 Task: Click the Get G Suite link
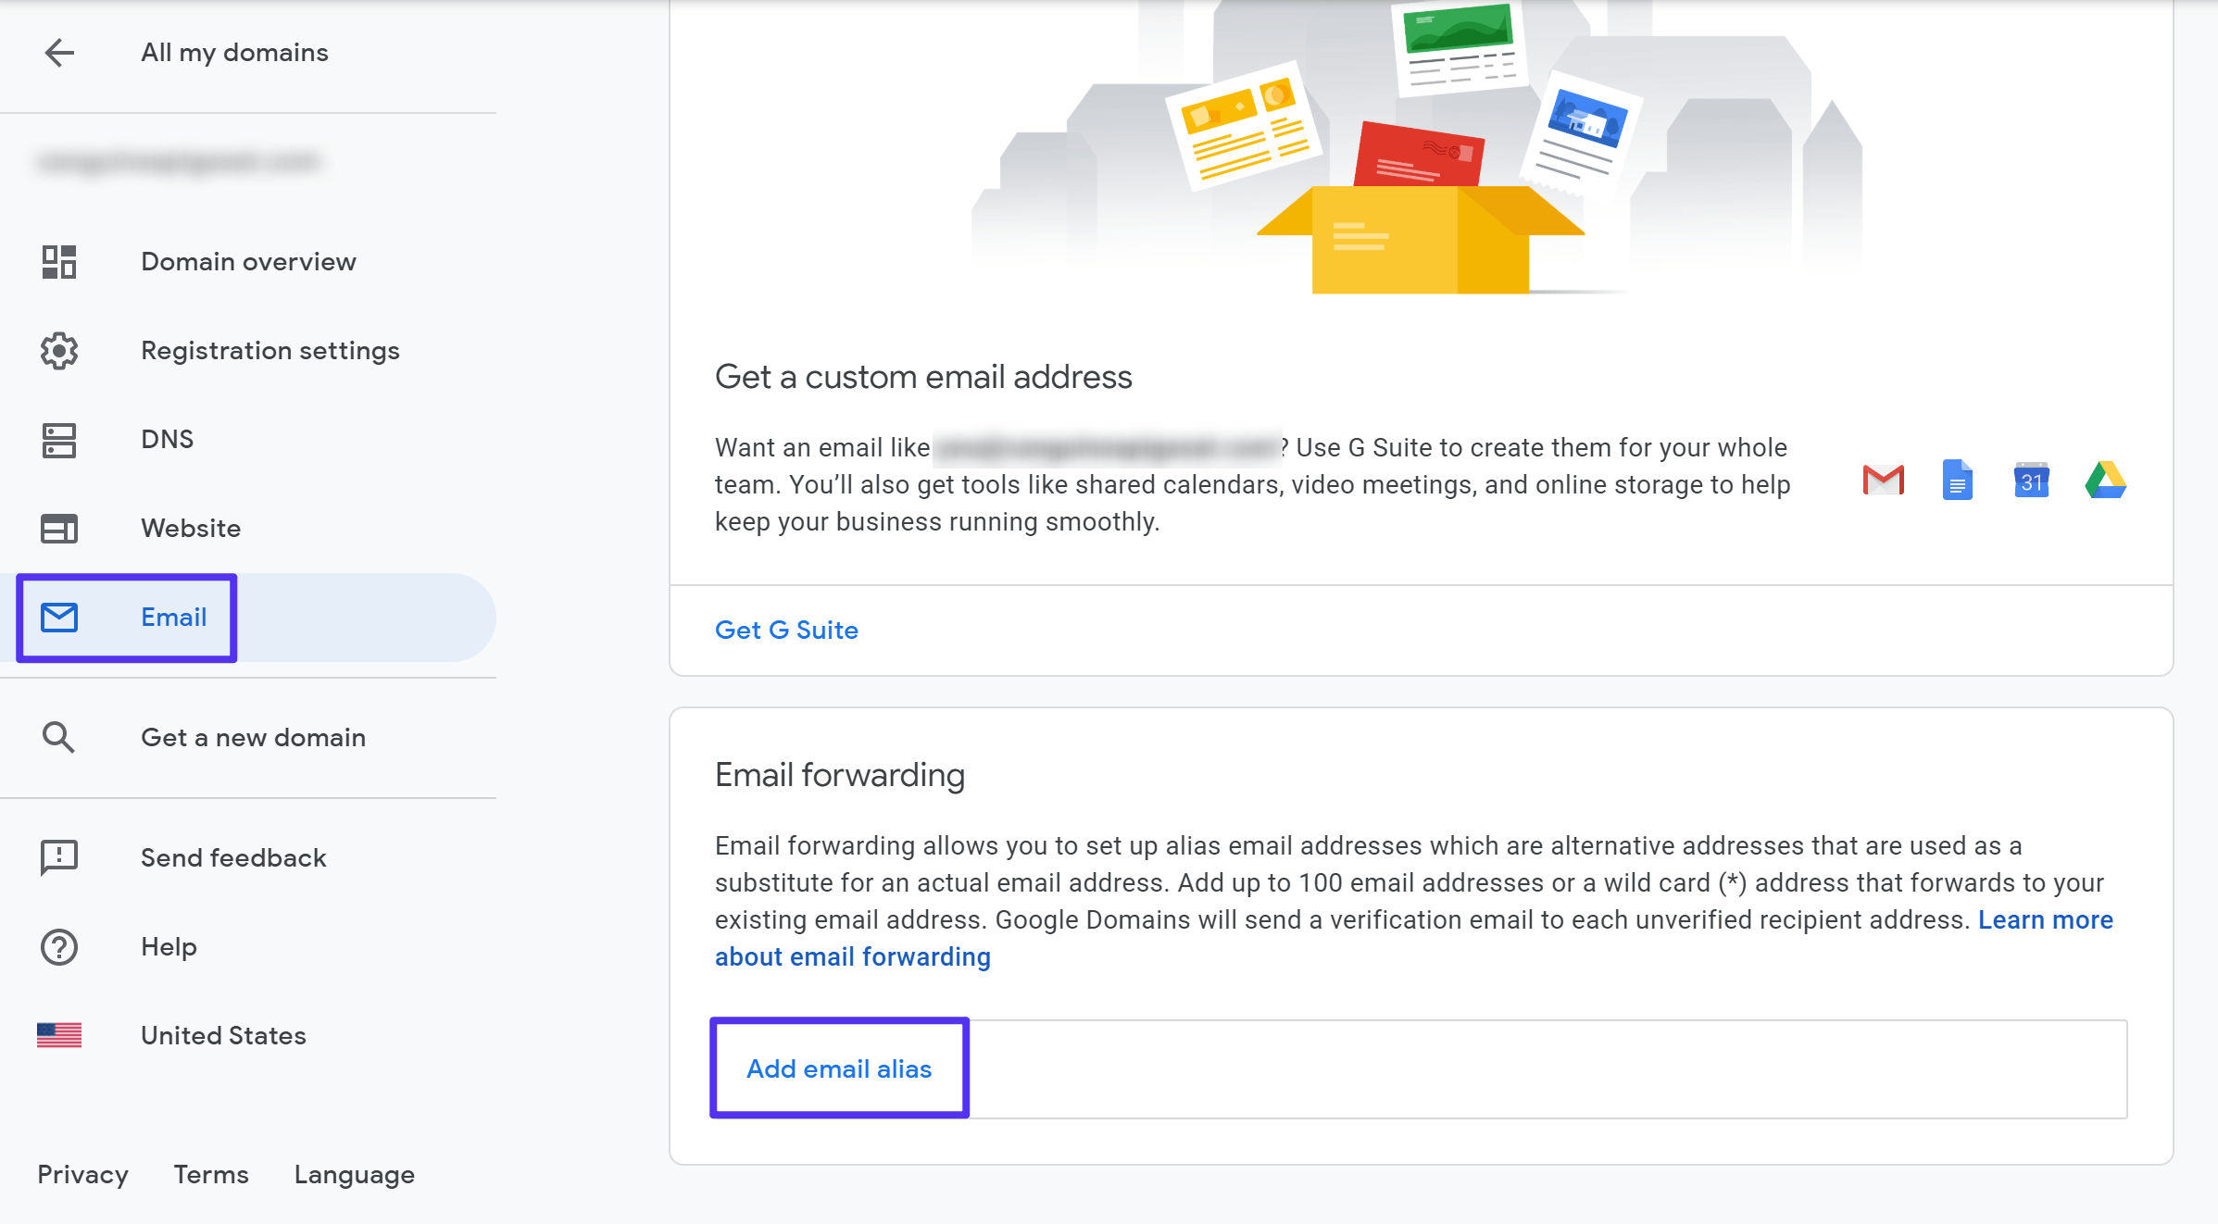tap(787, 629)
